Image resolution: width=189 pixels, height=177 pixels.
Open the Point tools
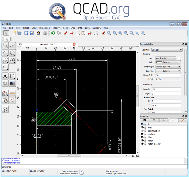click(x=5, y=46)
